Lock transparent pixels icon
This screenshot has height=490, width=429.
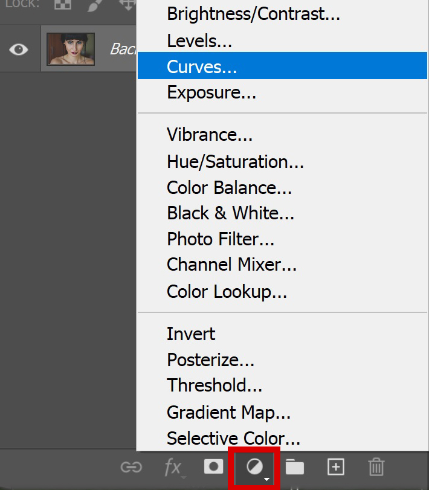pos(62,4)
